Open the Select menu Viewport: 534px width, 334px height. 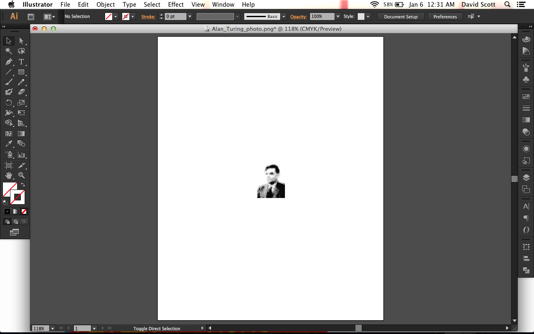152,5
